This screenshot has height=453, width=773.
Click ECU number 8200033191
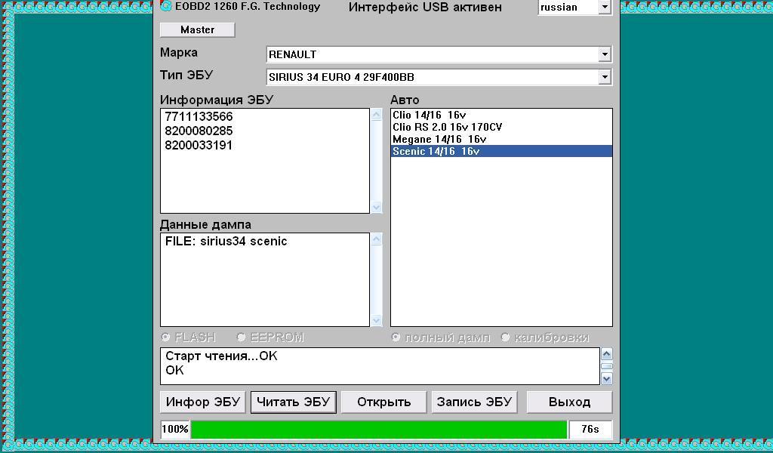pos(199,145)
